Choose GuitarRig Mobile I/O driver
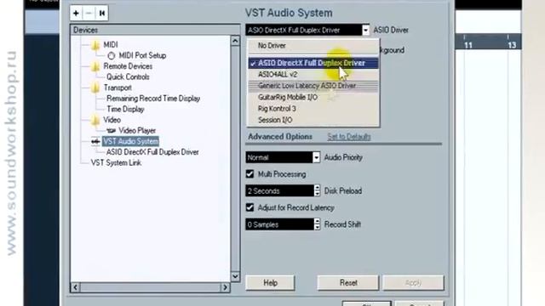Viewport: 545px width, 306px height. click(313, 97)
